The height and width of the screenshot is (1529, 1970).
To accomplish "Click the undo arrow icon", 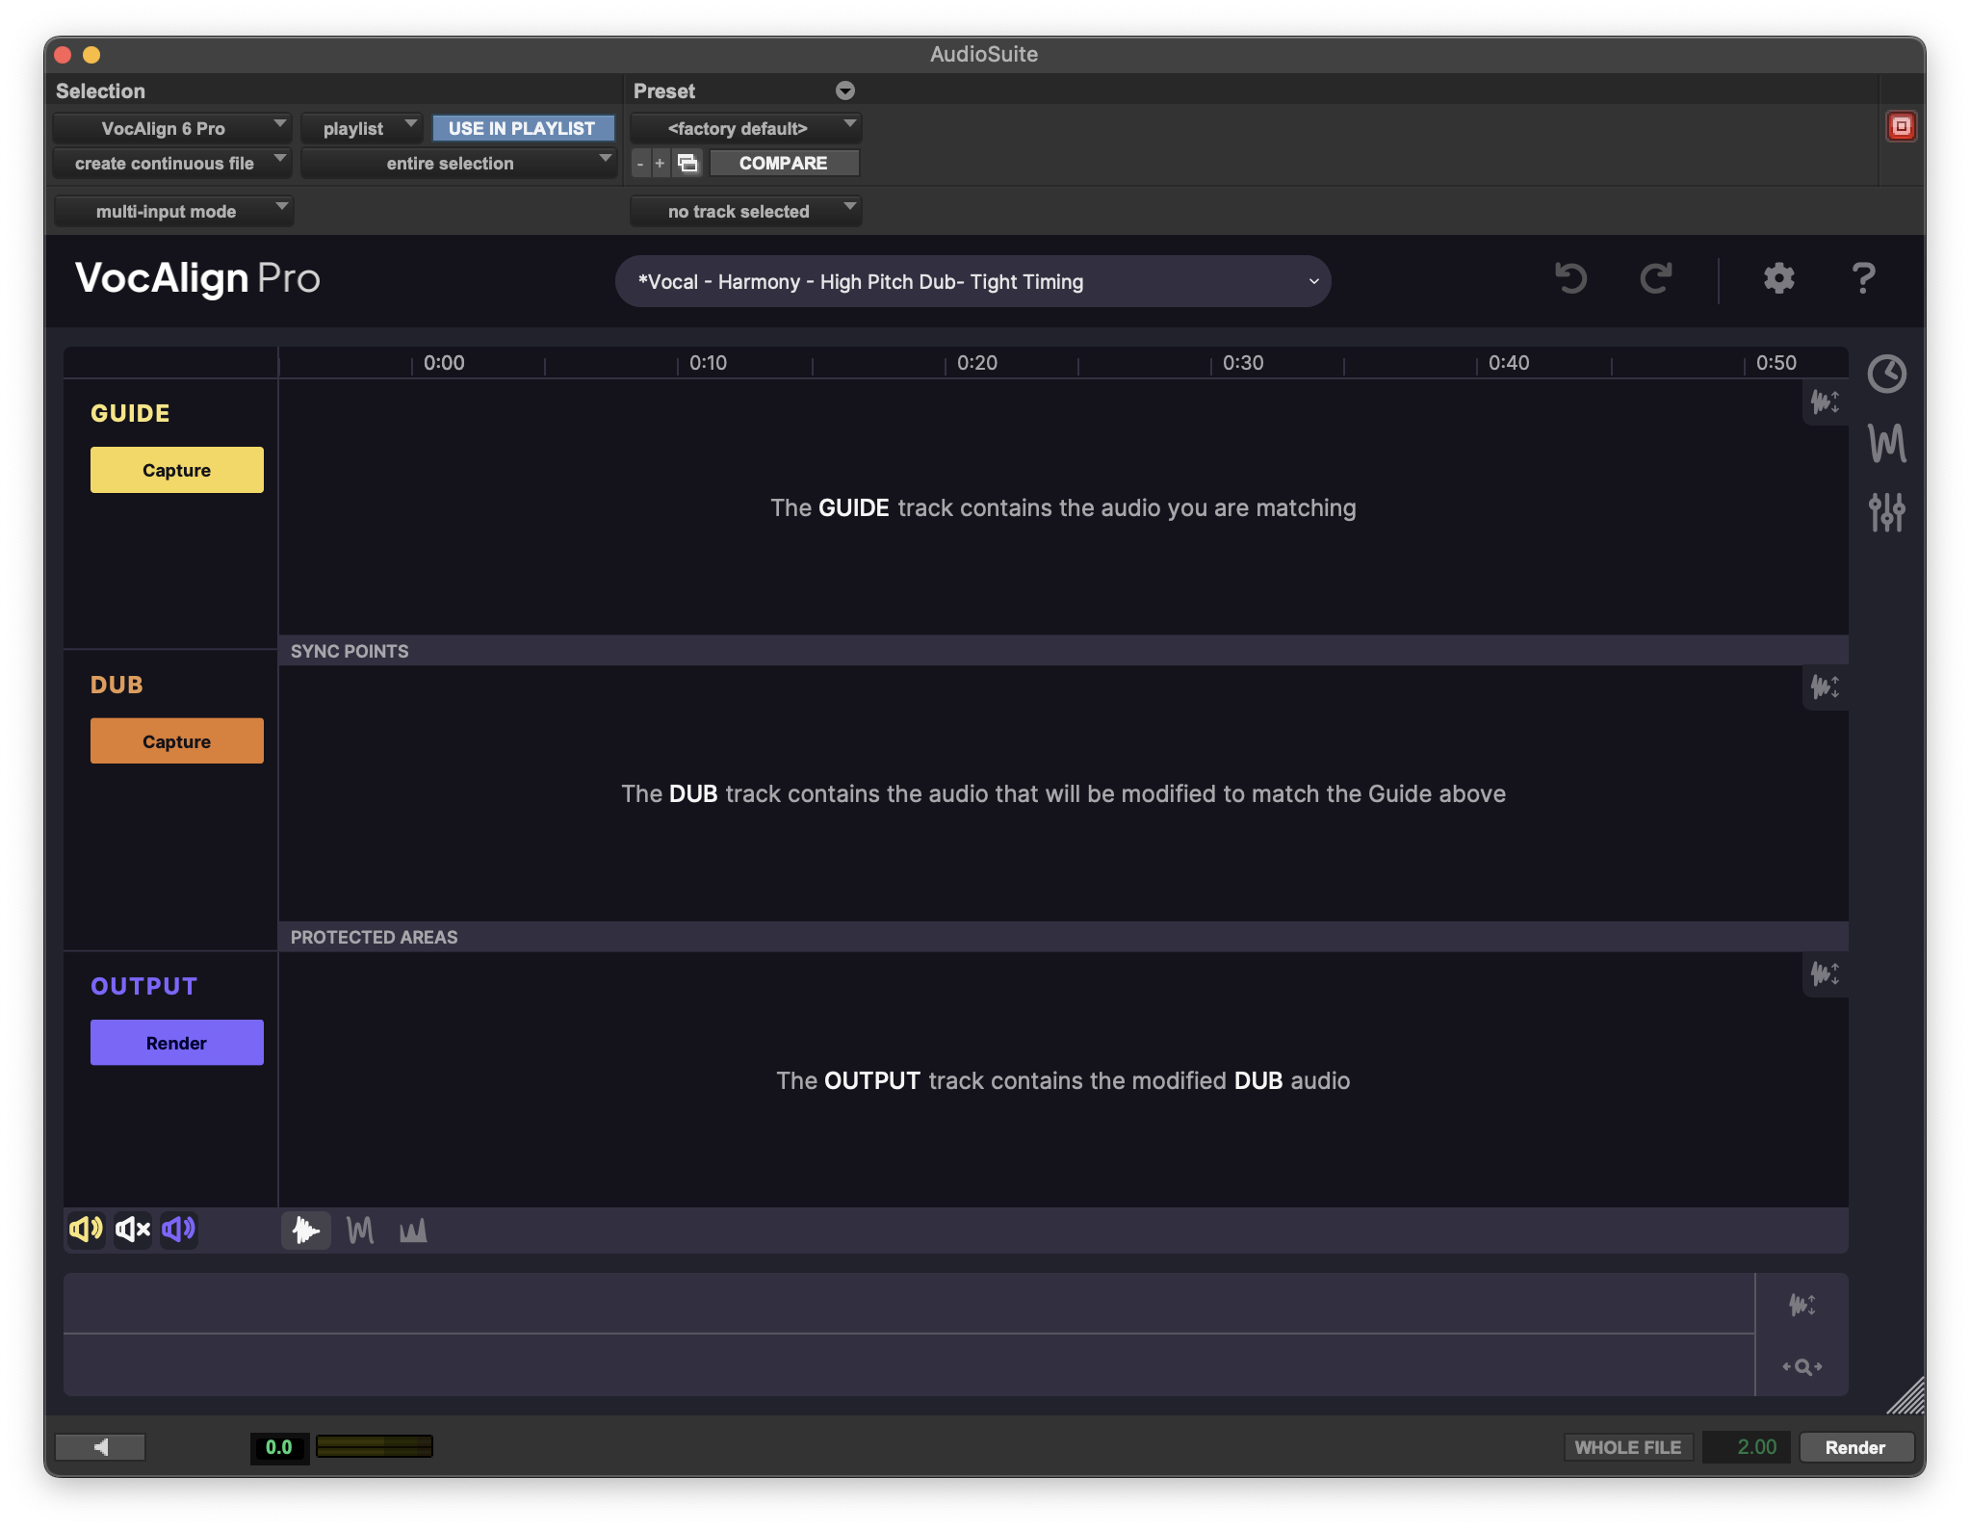I will coord(1570,279).
